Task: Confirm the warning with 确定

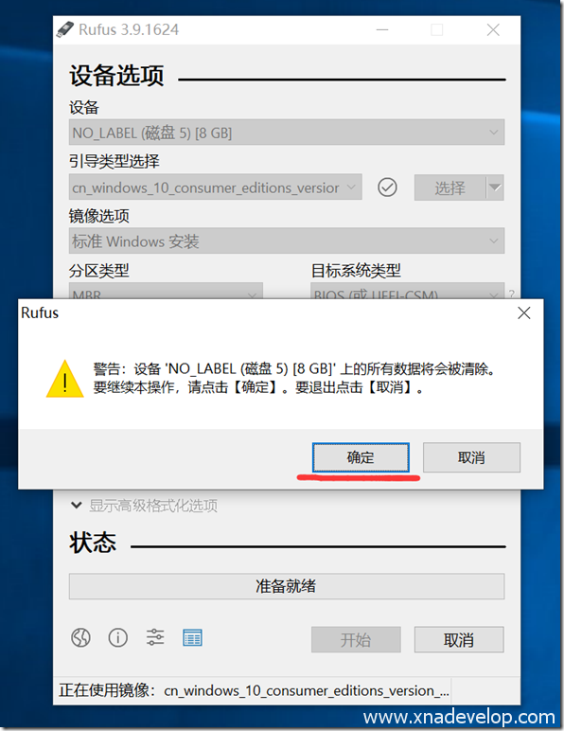Action: (361, 457)
